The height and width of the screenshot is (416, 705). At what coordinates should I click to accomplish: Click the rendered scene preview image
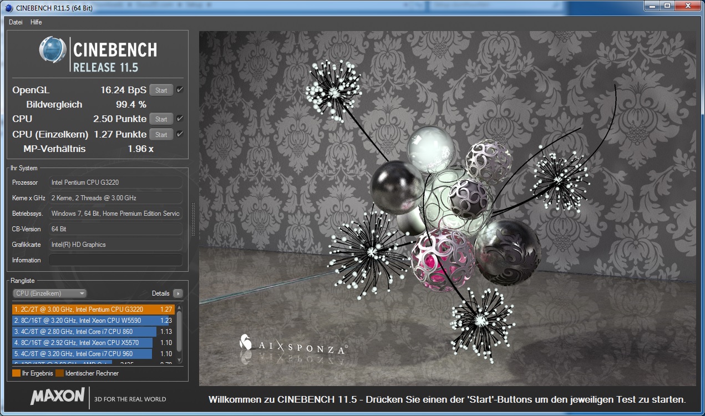click(448, 208)
